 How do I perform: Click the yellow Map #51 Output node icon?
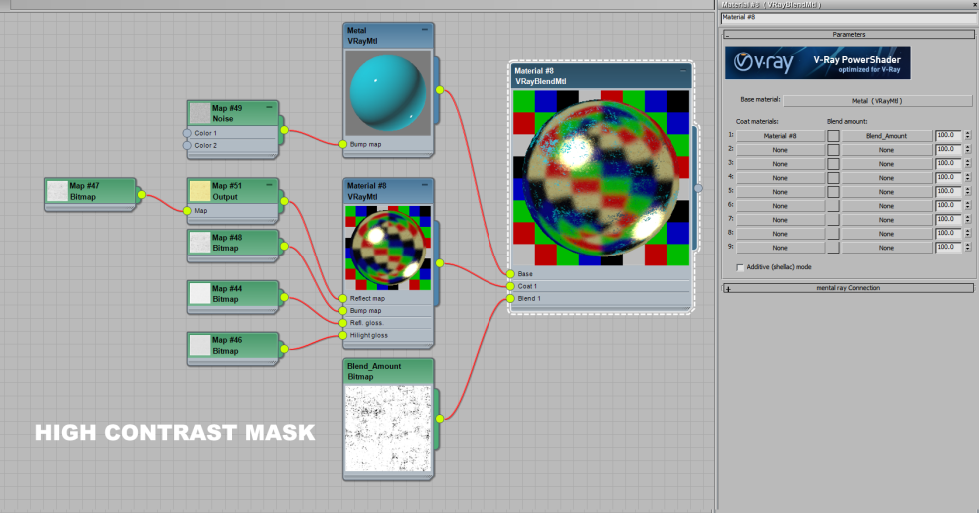click(x=200, y=190)
